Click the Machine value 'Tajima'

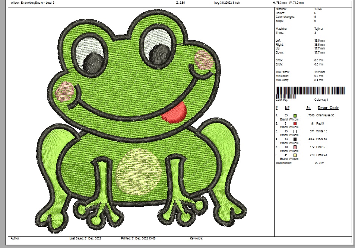coord(318,29)
